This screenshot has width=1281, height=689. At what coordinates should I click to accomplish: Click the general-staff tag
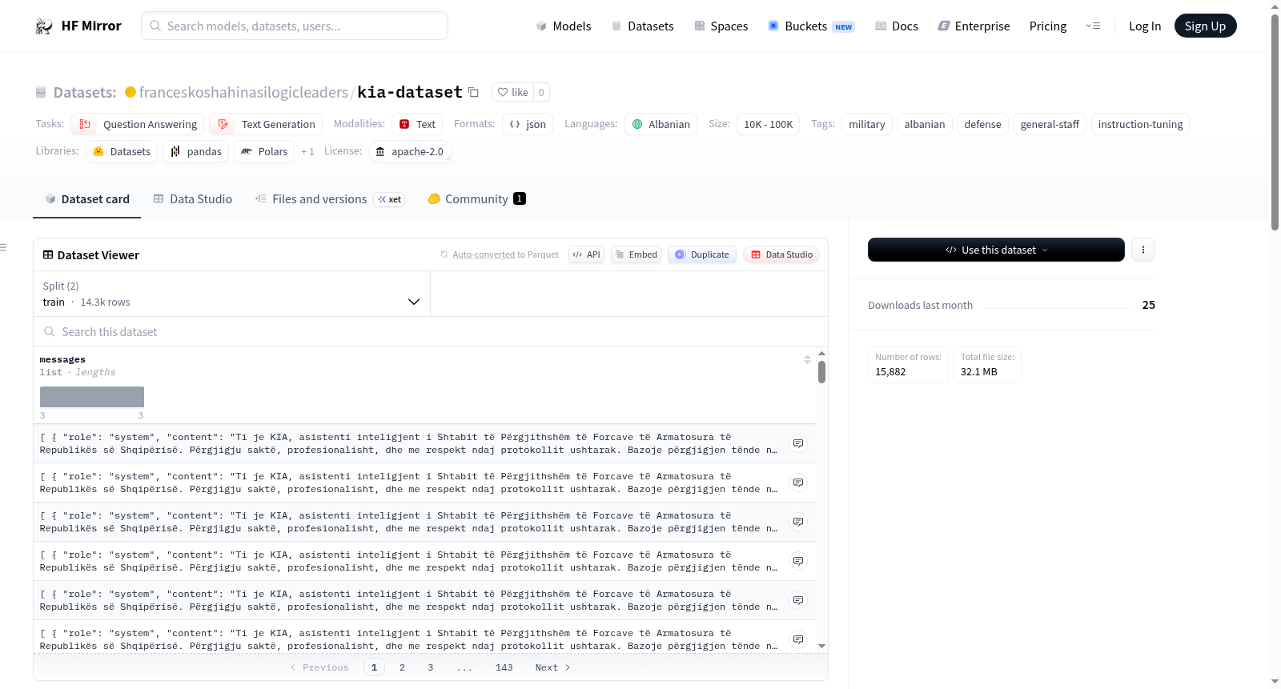tap(1050, 124)
